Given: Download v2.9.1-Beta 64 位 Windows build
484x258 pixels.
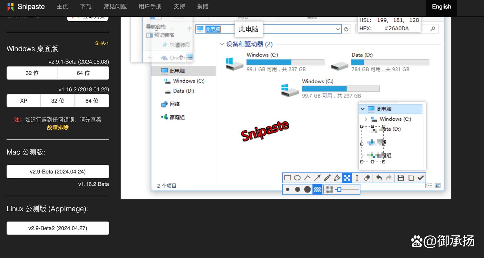Looking at the screenshot, I should (x=83, y=73).
